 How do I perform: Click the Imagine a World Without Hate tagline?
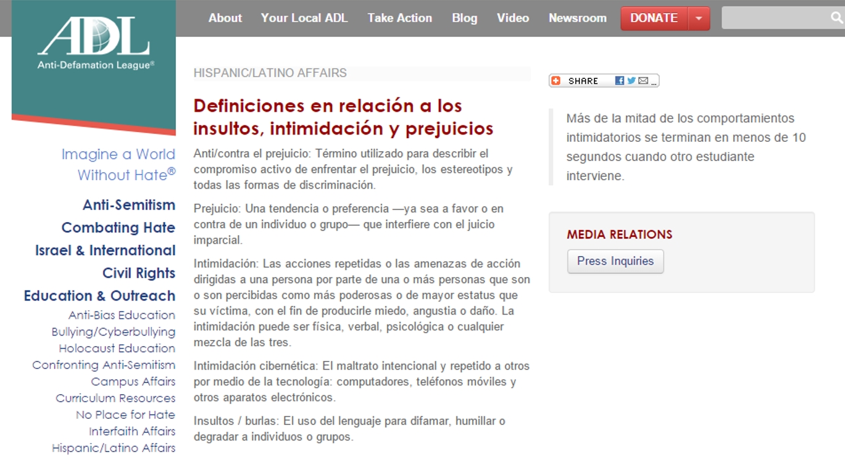119,165
